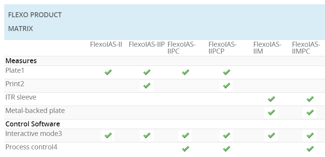The image size is (325, 157).
Task: Select the FlexoIAS-IIP column header
Action: point(147,44)
